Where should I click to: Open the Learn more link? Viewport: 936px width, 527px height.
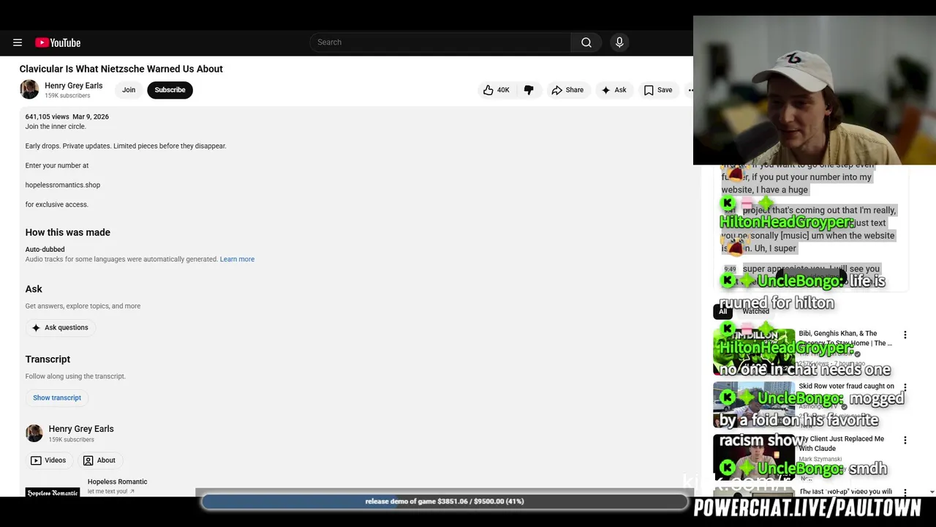(x=237, y=259)
